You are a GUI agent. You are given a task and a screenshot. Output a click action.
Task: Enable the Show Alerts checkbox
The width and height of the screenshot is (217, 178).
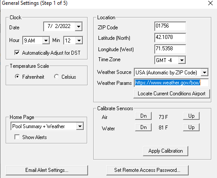tap(17, 137)
